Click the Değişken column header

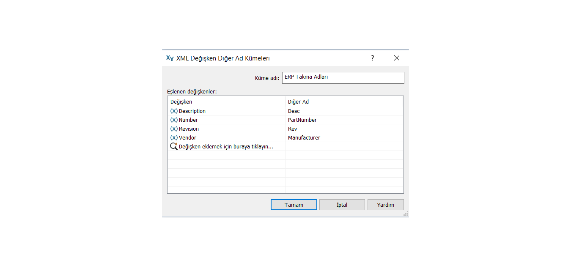[x=227, y=102]
